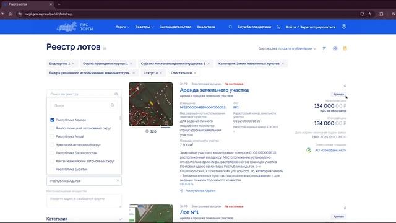Screen dimensions: 396x223
Task: Open 'Аренда земельного участка' lot title
Action: (214, 90)
